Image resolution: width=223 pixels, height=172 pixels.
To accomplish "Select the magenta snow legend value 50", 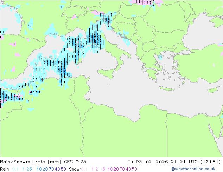I will (x=135, y=169).
